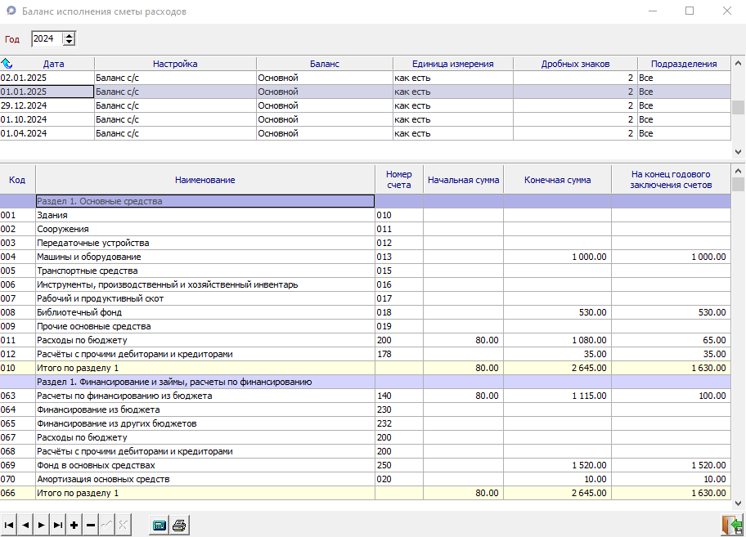
Task: Exit the form via door icon
Action: (x=730, y=525)
